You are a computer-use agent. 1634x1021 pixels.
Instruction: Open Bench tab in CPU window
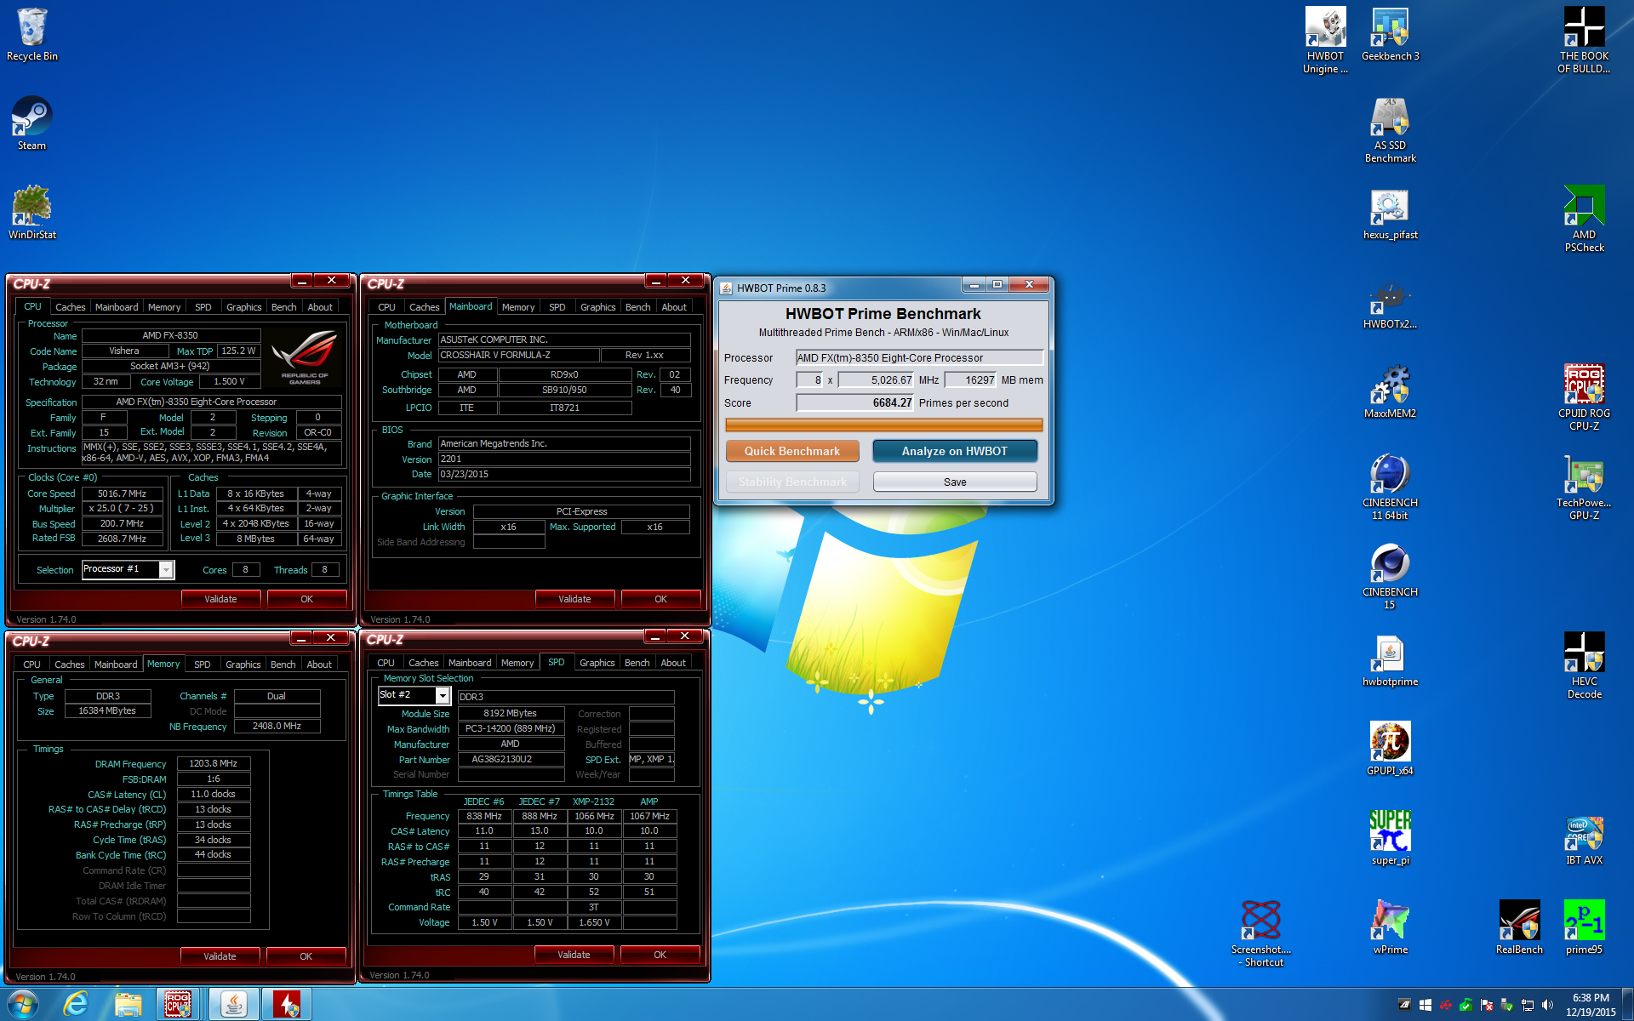[x=283, y=307]
